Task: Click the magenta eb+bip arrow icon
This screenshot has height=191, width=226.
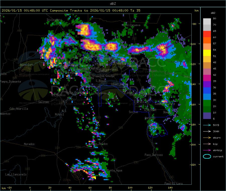Action: click(207, 150)
